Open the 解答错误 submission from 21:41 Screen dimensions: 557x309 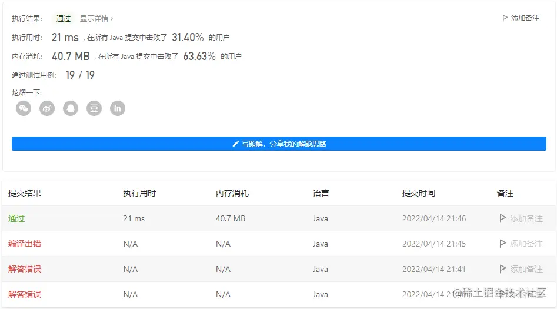point(25,269)
